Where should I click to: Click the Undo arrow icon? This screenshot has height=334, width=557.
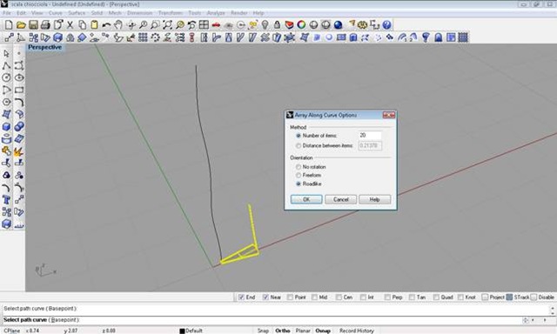(106, 25)
